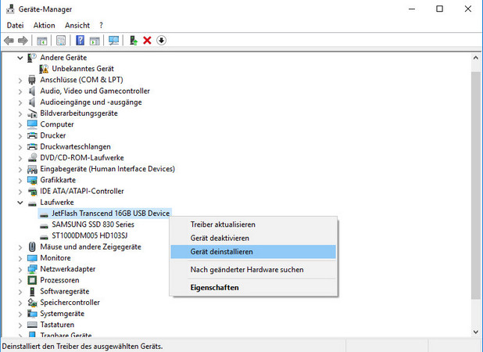Select the ST1000DM005 HD103SJ drive
Image resolution: width=483 pixels, height=352 pixels.
coord(89,235)
